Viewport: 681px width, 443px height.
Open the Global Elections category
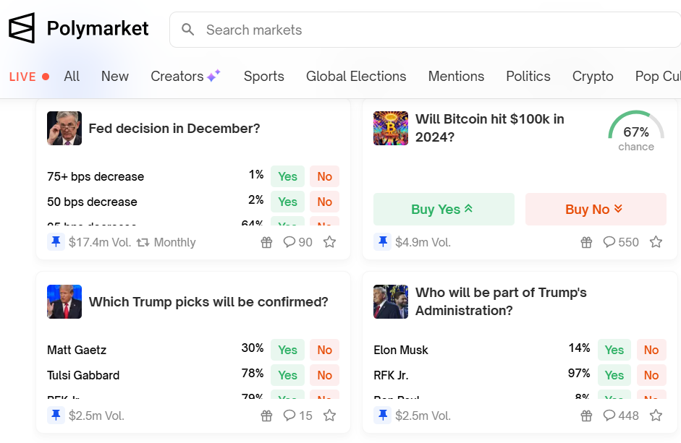tap(356, 76)
